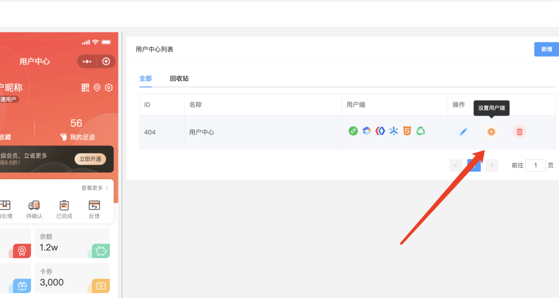
Task: Open the 查看更多 link
Action: [94, 188]
